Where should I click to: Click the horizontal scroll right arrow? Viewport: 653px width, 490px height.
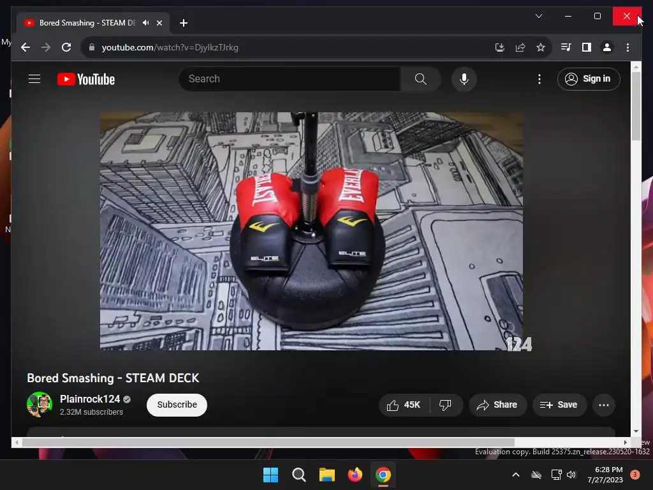pyautogui.click(x=625, y=442)
